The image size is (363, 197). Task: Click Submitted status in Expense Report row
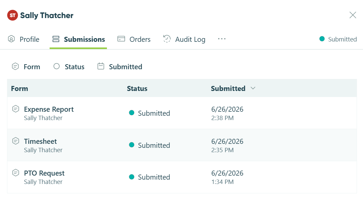154,113
